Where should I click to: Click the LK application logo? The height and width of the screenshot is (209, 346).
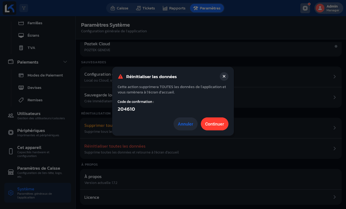pos(9,8)
